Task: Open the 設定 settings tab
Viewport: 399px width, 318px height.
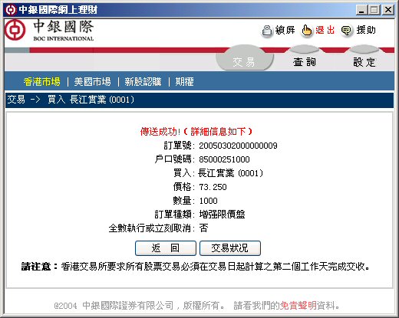Action: pyautogui.click(x=364, y=61)
